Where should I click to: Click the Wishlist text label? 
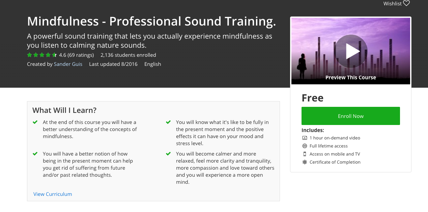click(392, 4)
